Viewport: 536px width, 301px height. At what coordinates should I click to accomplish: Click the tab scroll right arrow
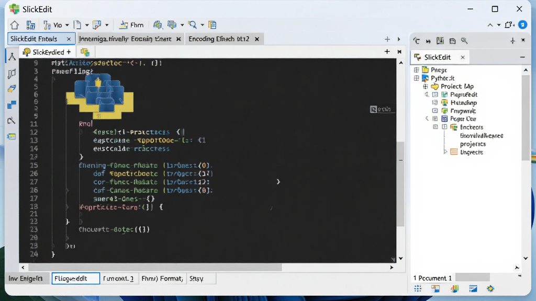pyautogui.click(x=399, y=39)
